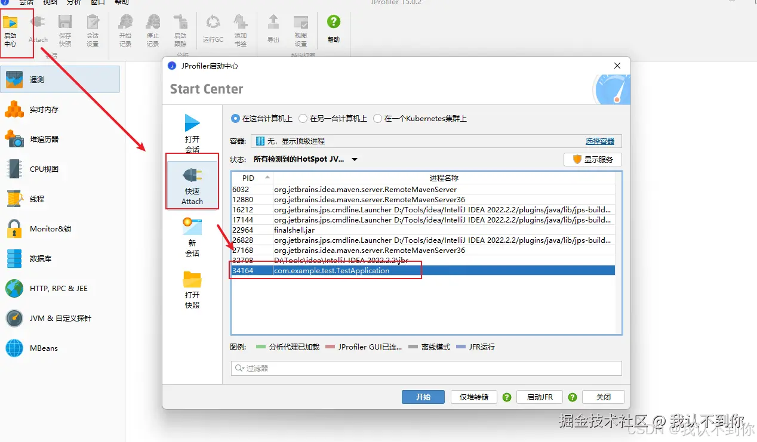Click the 选择容器 link
Screen dimensions: 757x442
pos(600,141)
